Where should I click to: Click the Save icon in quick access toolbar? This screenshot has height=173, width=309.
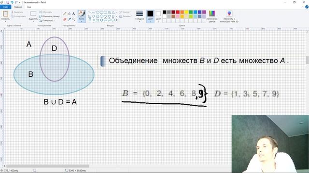pyautogui.click(x=8, y=2)
